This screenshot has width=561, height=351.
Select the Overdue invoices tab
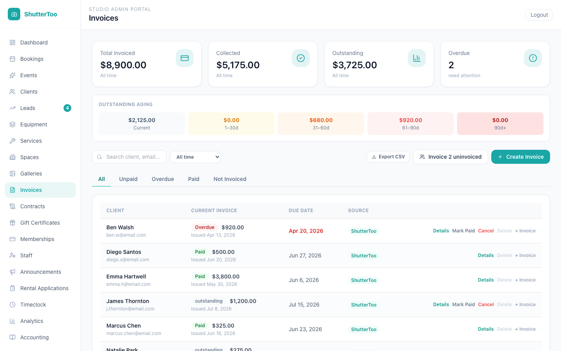[163, 179]
